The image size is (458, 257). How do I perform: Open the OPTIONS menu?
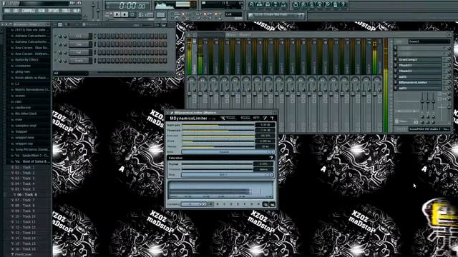point(54,11)
